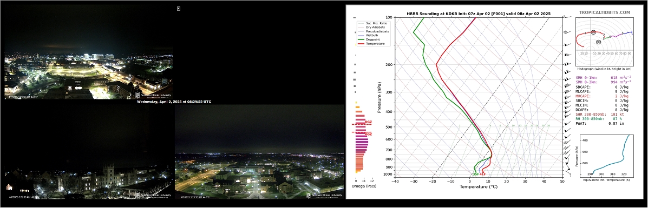The width and height of the screenshot is (648, 208).
Task: Click the green '35F' surface dewpoint label
Action: (476, 174)
